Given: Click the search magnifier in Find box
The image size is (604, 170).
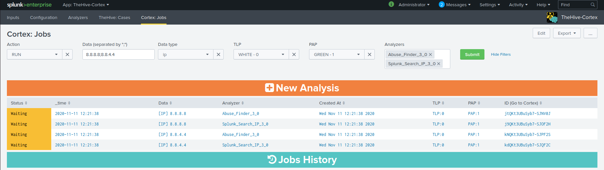Looking at the screenshot, I should (593, 5).
